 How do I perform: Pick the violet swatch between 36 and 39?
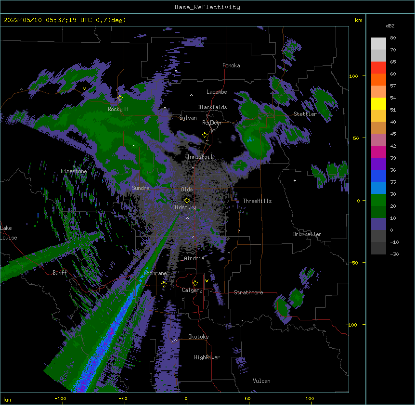click(378, 164)
